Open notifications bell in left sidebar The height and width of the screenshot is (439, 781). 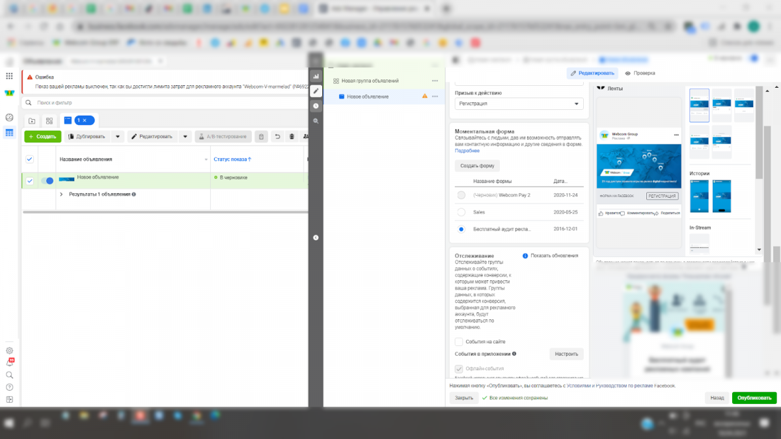tap(9, 363)
